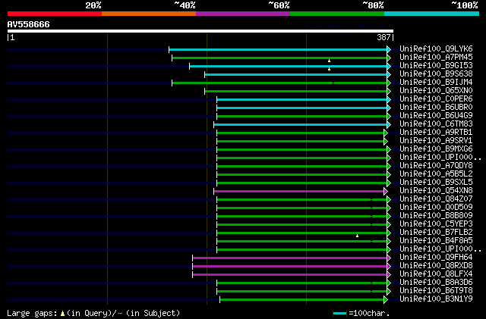486x319 pixels.
Task: Click the arrowhead ending the A7PM45 alignment
Action: click(x=389, y=58)
